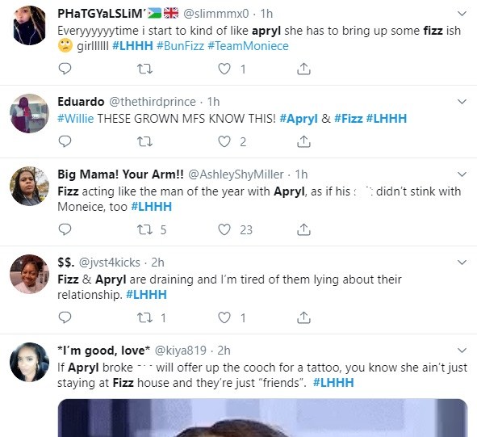This screenshot has height=437, width=477.
Task: Expand the options chevron on Eduardo's tweet
Action: click(x=462, y=102)
